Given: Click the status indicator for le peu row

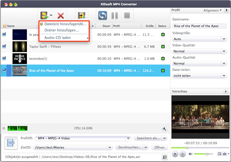Looking at the screenshot, I should click(163, 34).
